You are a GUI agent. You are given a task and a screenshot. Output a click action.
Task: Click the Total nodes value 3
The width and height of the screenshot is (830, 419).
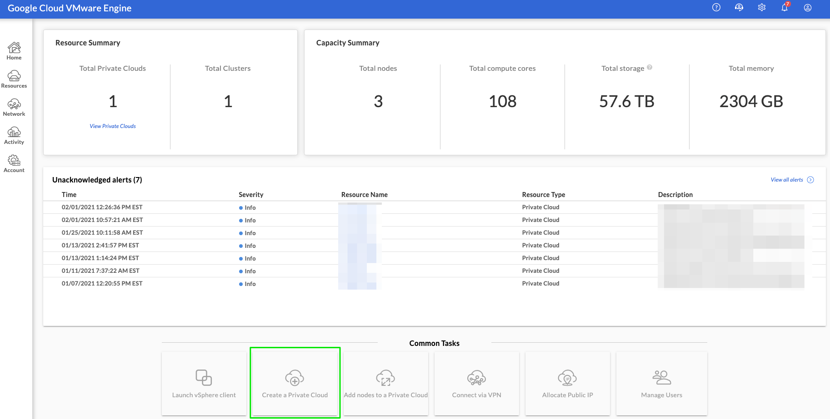click(x=378, y=101)
